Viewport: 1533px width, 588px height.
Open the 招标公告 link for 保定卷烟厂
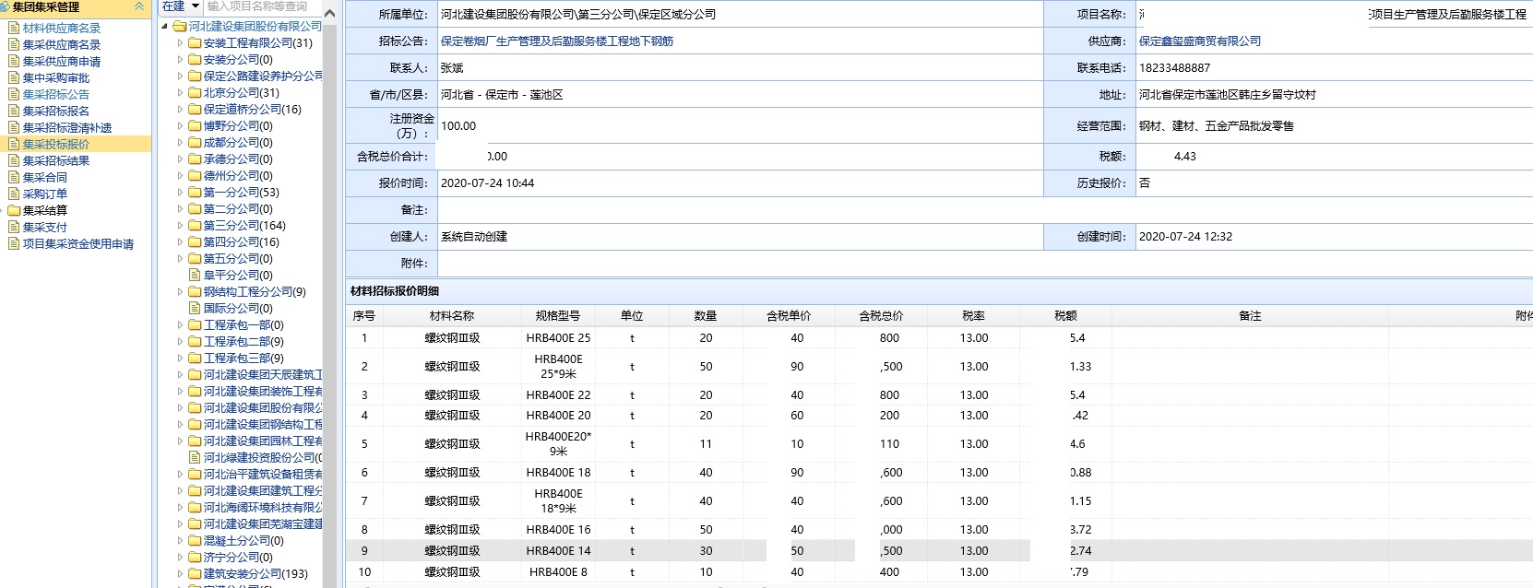tap(556, 41)
